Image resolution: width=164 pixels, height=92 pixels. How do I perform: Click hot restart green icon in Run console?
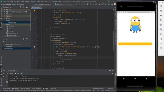pyautogui.click(x=18, y=74)
